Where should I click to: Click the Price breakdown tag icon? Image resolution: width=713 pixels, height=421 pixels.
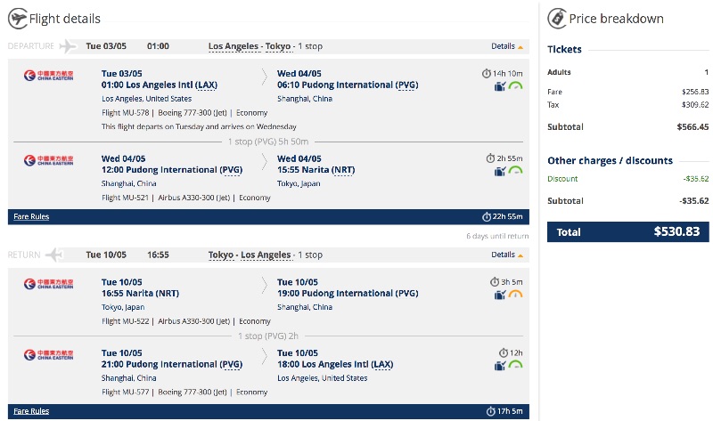click(557, 18)
